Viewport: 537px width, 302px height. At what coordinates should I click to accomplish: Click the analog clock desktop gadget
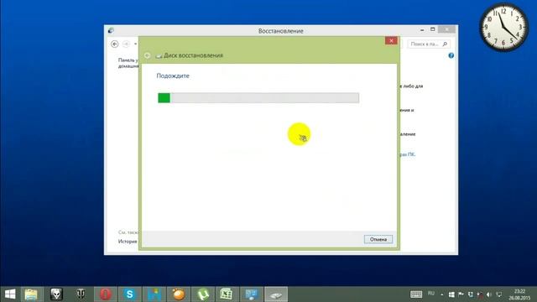(x=503, y=28)
